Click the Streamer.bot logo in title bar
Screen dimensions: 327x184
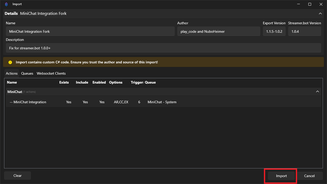pyautogui.click(x=6, y=4)
